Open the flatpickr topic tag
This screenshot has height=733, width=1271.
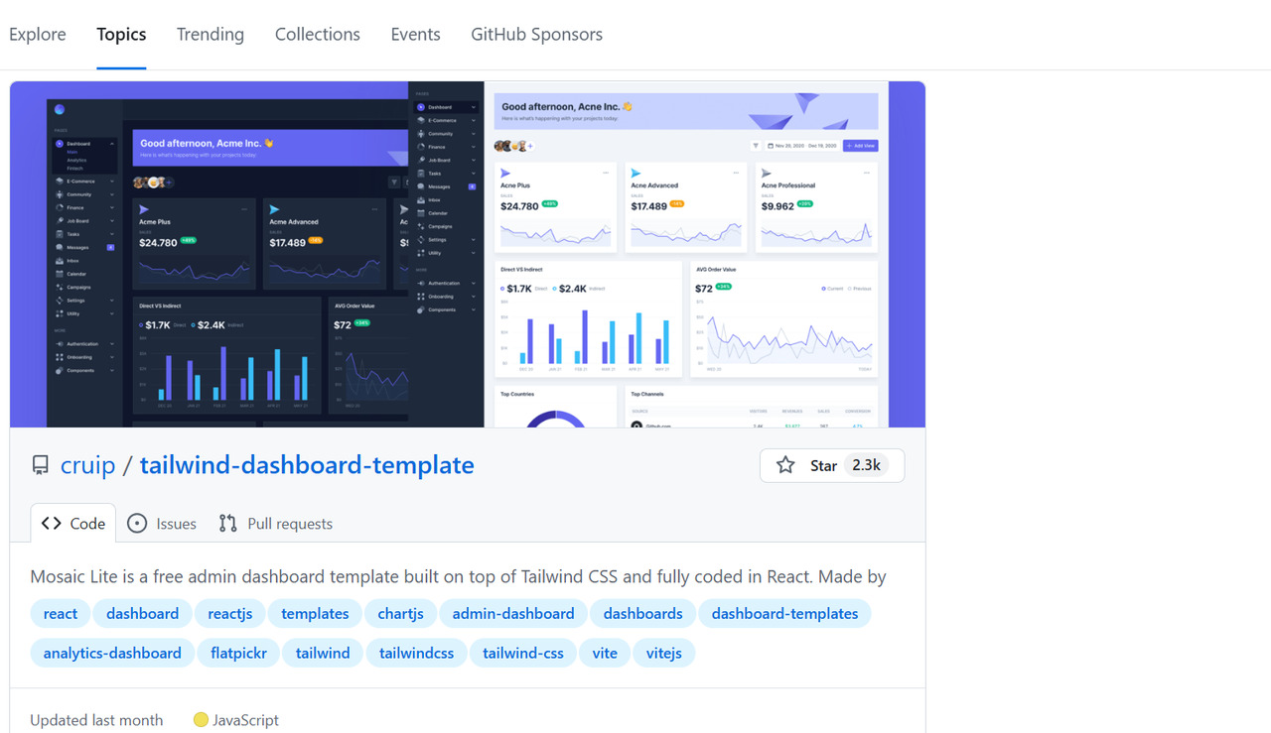coord(239,653)
